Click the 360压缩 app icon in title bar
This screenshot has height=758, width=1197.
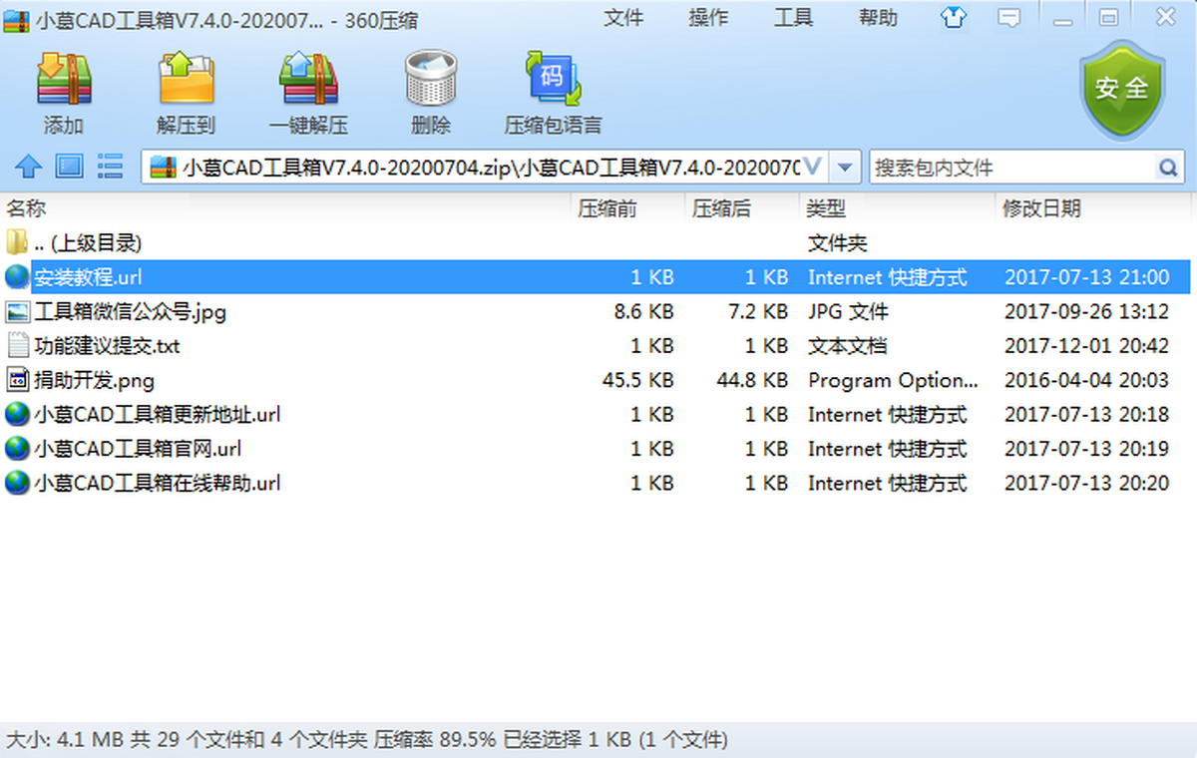pyautogui.click(x=17, y=20)
